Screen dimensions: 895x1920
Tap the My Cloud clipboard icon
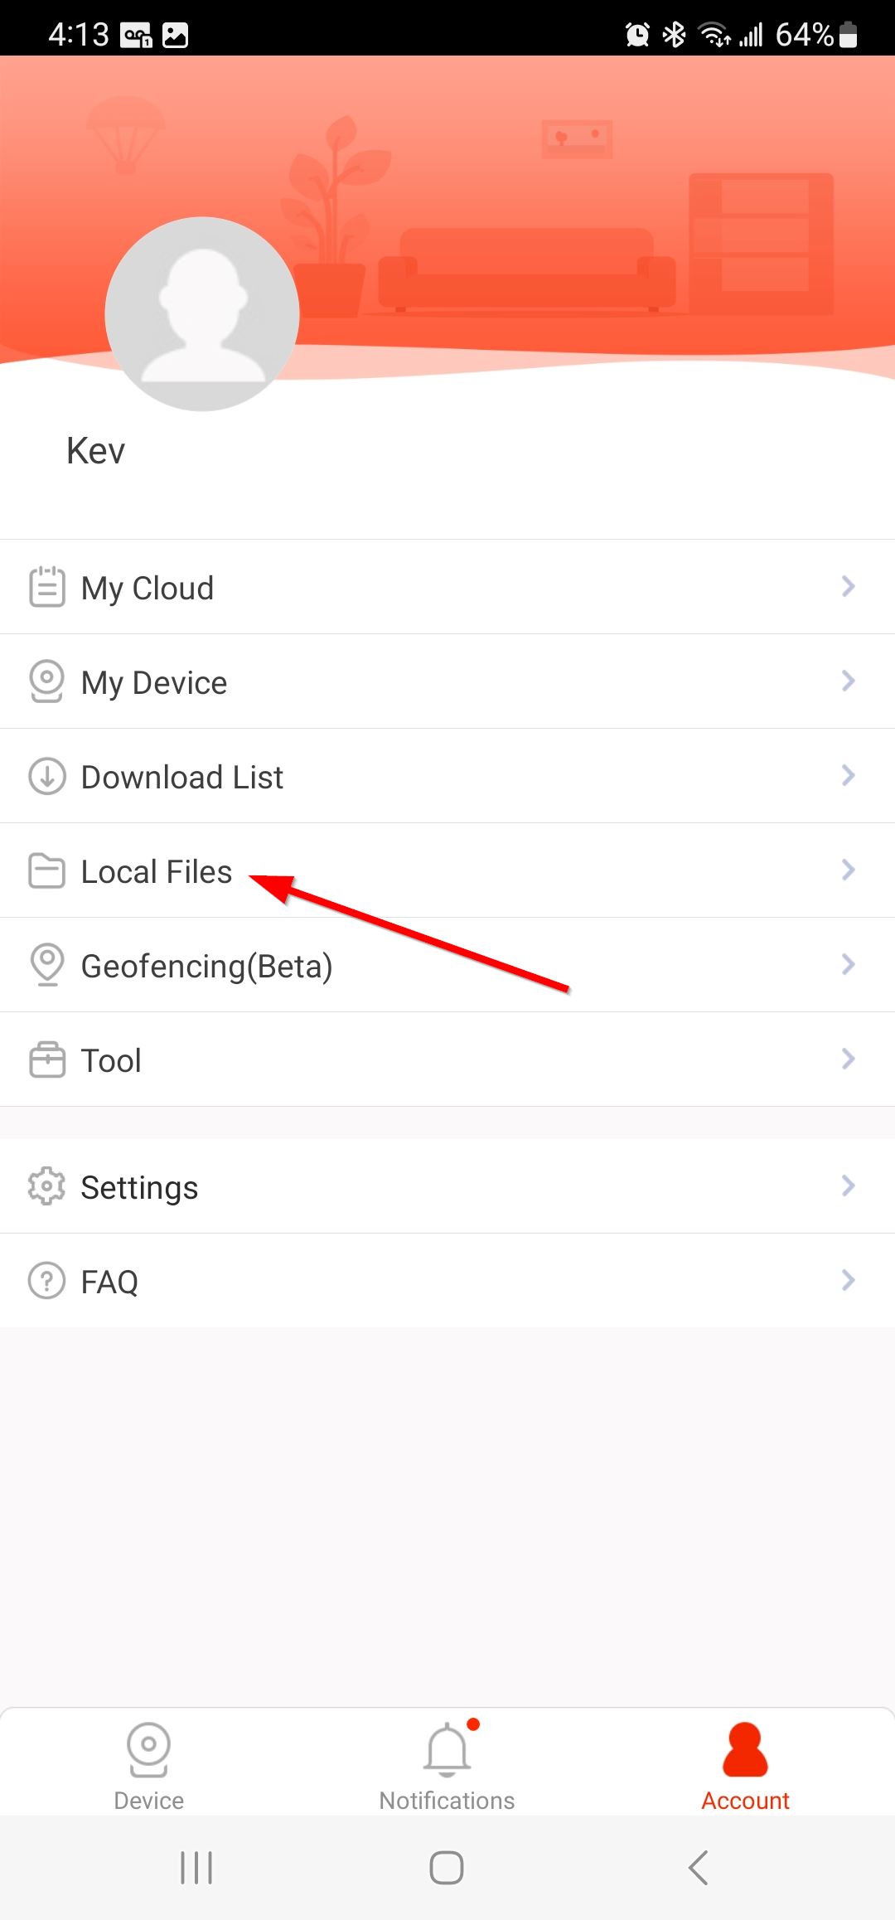[x=47, y=587]
